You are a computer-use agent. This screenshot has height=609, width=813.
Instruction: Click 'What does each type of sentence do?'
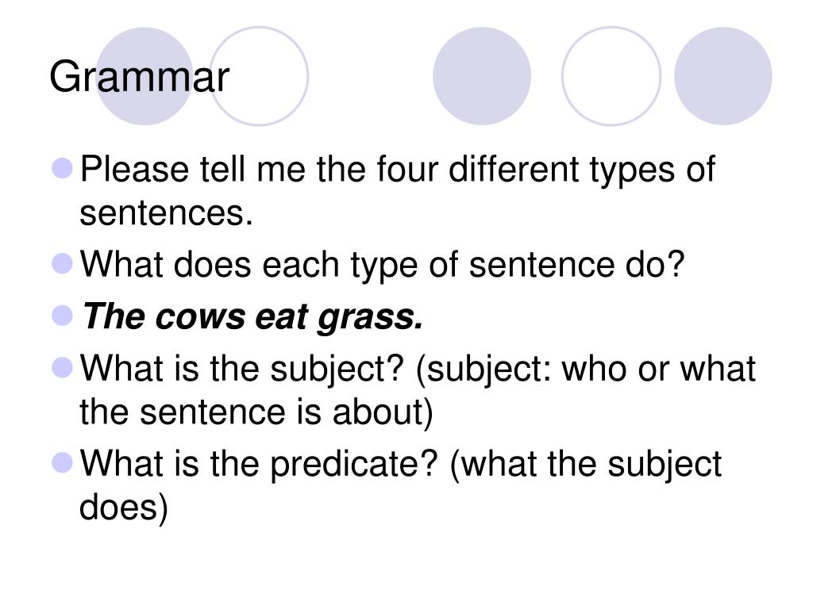383,265
